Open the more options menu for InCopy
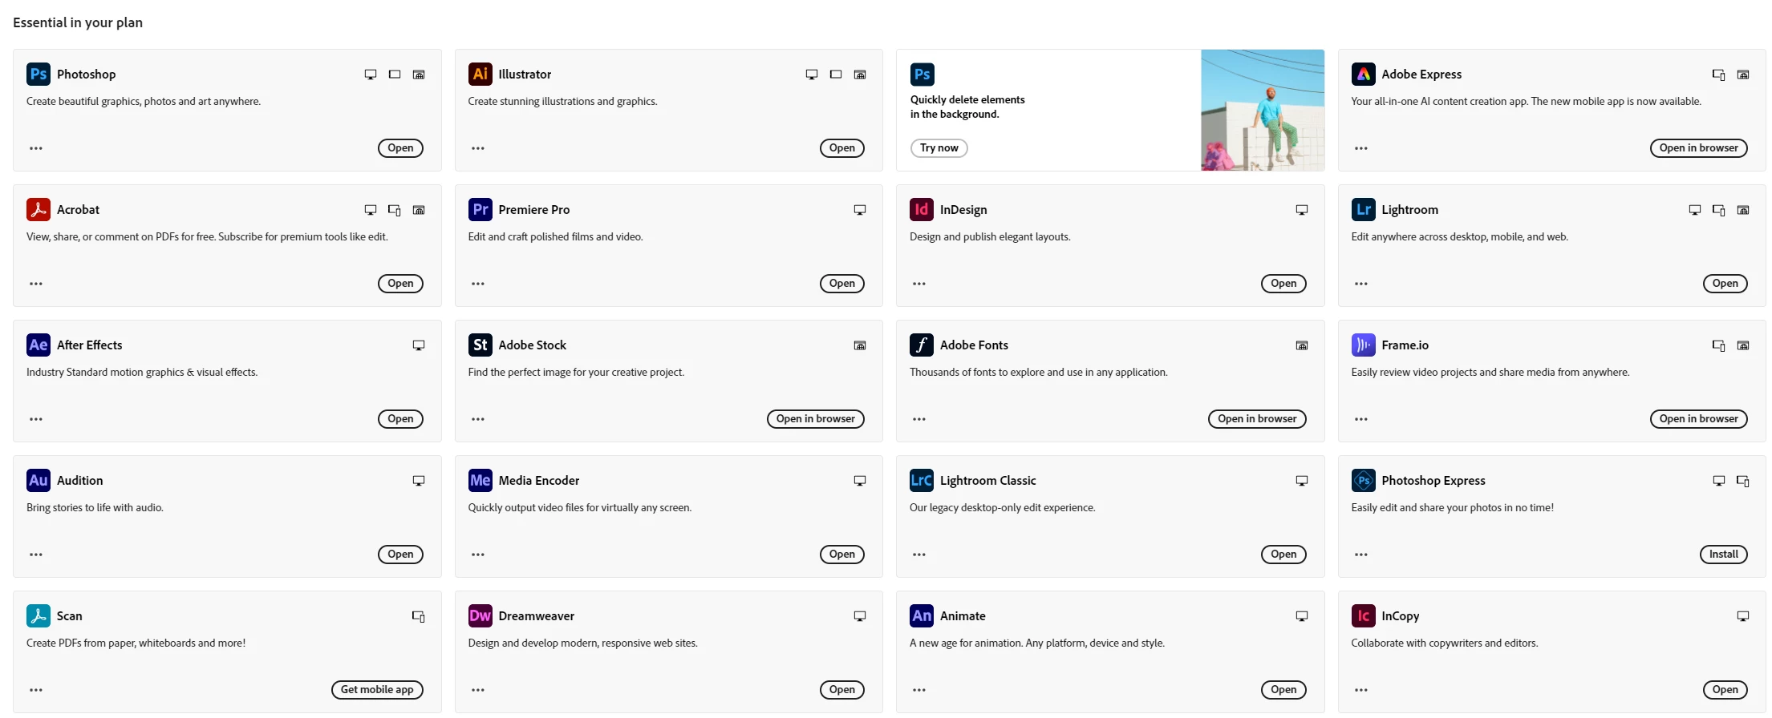The width and height of the screenshot is (1772, 718). [1361, 690]
